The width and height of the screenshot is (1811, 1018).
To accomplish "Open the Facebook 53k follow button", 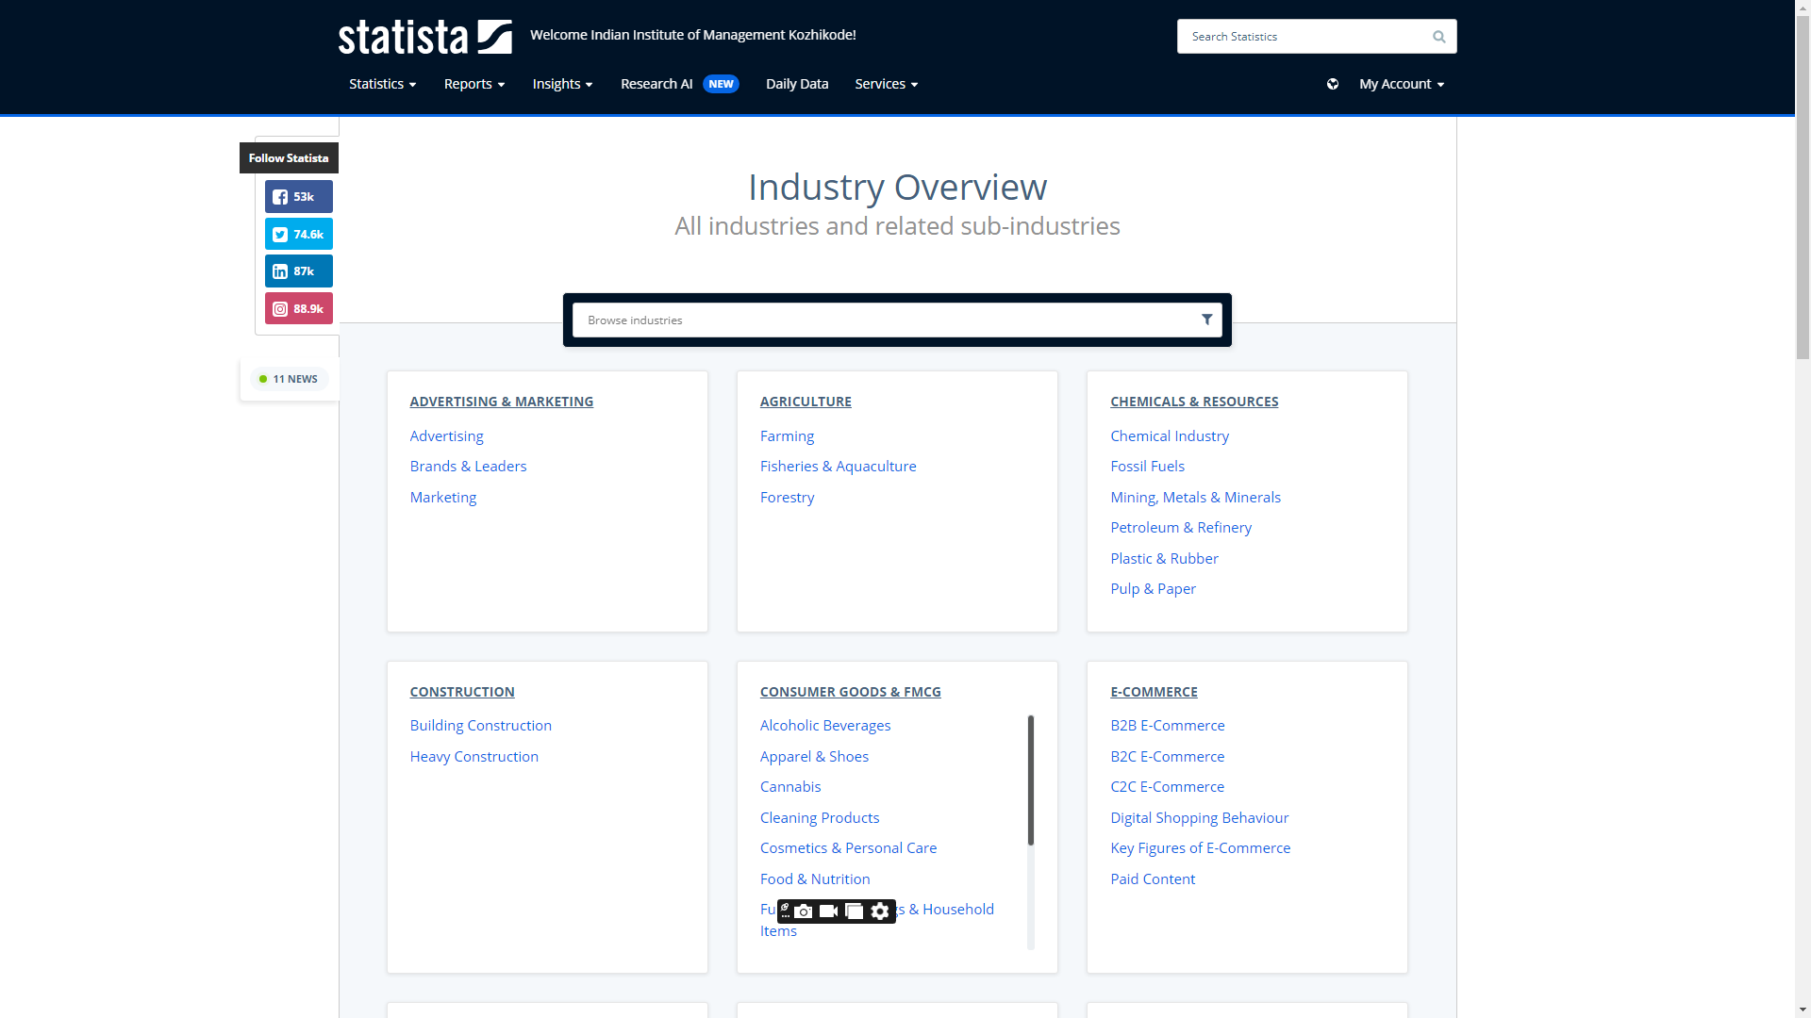I will pos(298,197).
